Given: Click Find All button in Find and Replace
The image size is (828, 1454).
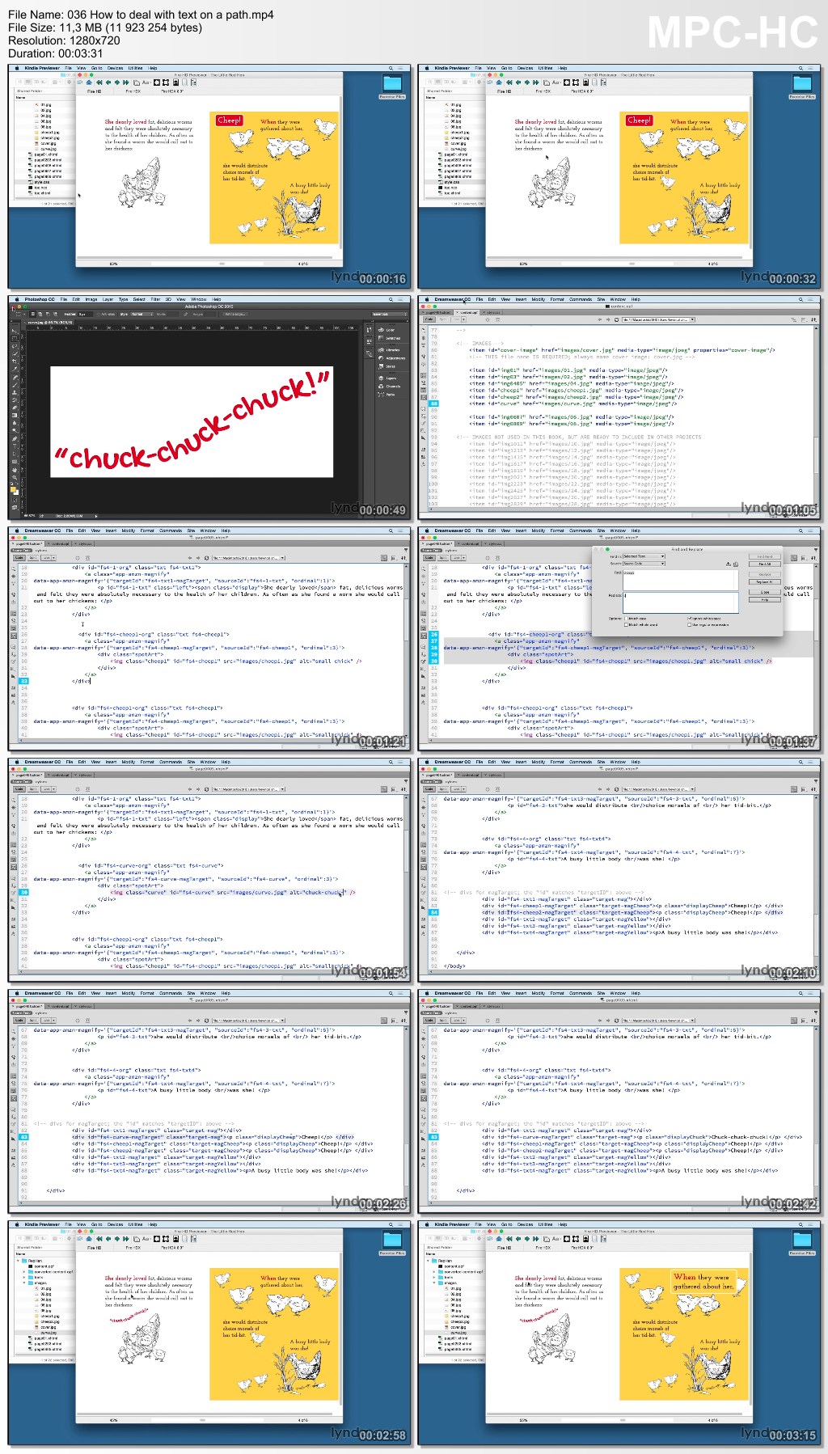Looking at the screenshot, I should tap(765, 564).
